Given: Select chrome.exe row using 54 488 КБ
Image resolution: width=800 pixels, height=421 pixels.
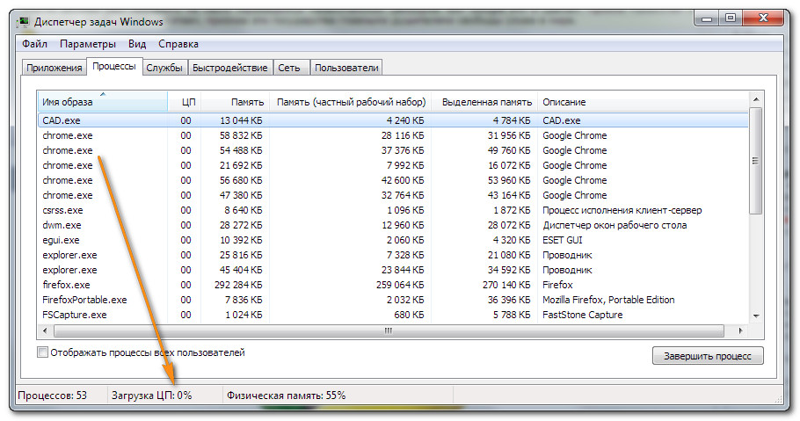Looking at the screenshot, I should click(393, 150).
